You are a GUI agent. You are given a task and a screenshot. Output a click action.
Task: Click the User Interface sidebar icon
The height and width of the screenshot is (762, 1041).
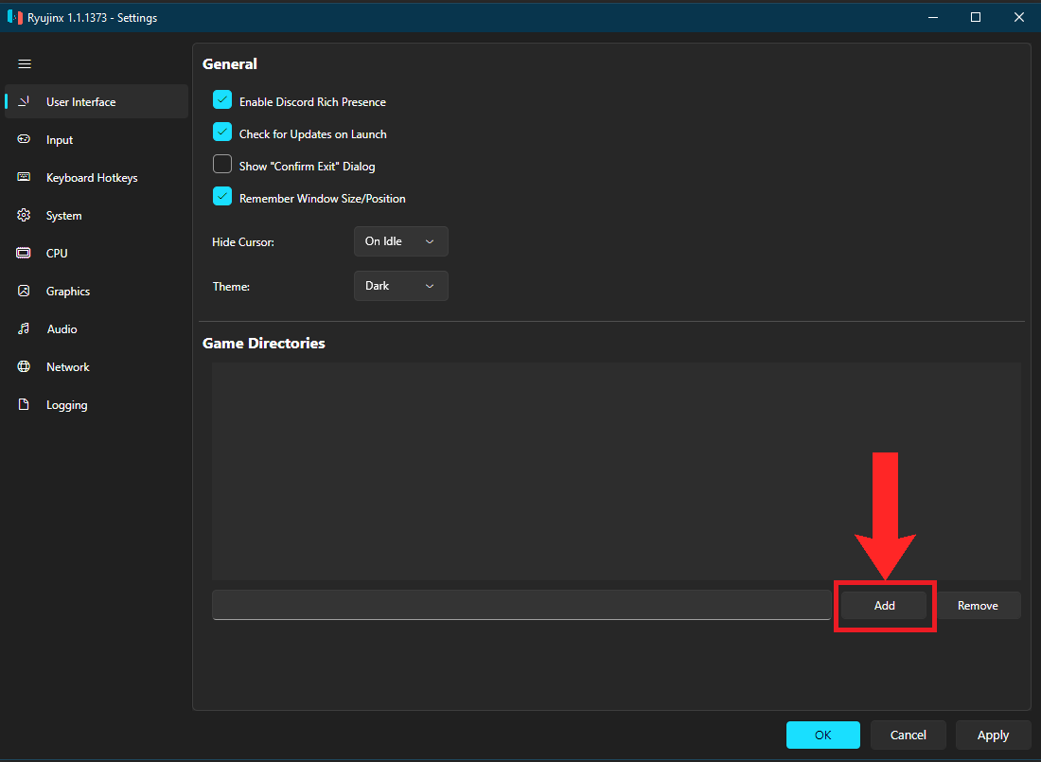(x=24, y=101)
